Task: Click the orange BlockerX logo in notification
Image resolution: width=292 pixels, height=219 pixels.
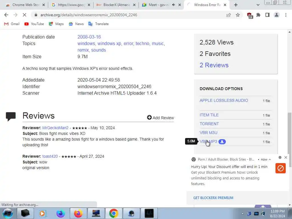Action: (x=281, y=168)
